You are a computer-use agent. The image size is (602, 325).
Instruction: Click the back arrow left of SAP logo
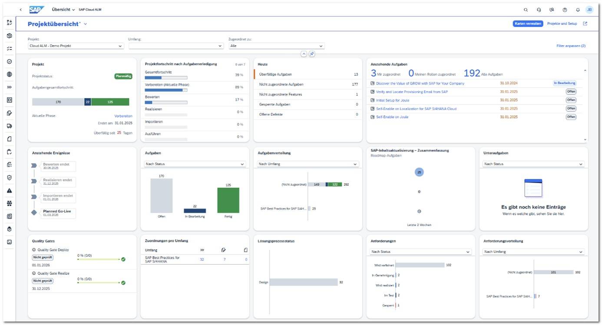point(21,10)
